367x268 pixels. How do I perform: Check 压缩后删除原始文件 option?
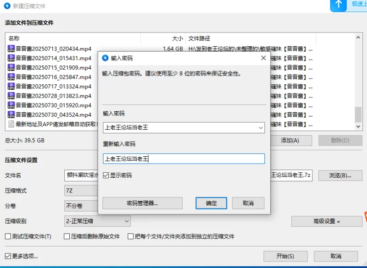coord(67,236)
